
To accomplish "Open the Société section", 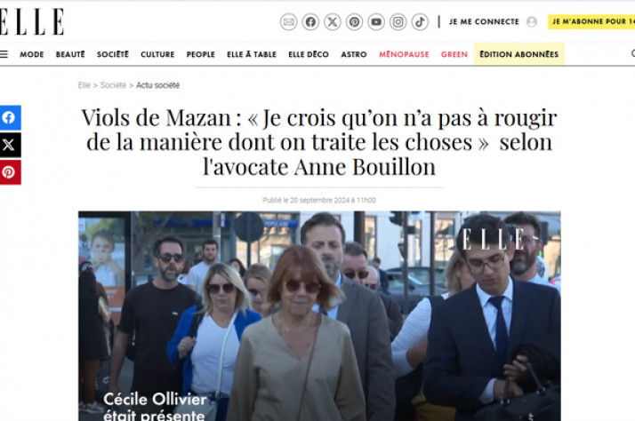I will pos(113,54).
